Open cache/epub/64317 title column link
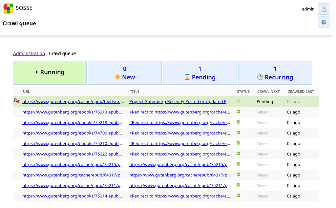The width and height of the screenshot is (336, 208). pos(180,175)
